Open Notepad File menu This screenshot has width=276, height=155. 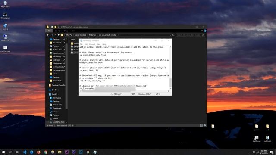point(81,44)
